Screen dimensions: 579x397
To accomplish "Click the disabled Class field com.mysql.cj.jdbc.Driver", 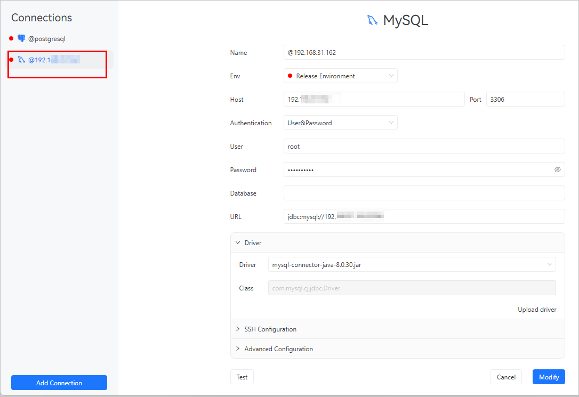I will (412, 288).
